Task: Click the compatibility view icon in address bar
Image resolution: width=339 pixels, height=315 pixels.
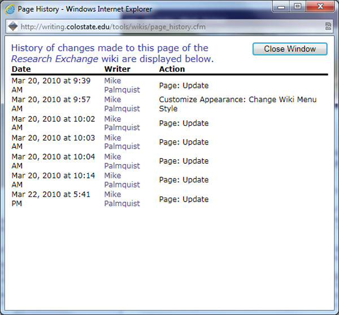Action: tap(328, 27)
